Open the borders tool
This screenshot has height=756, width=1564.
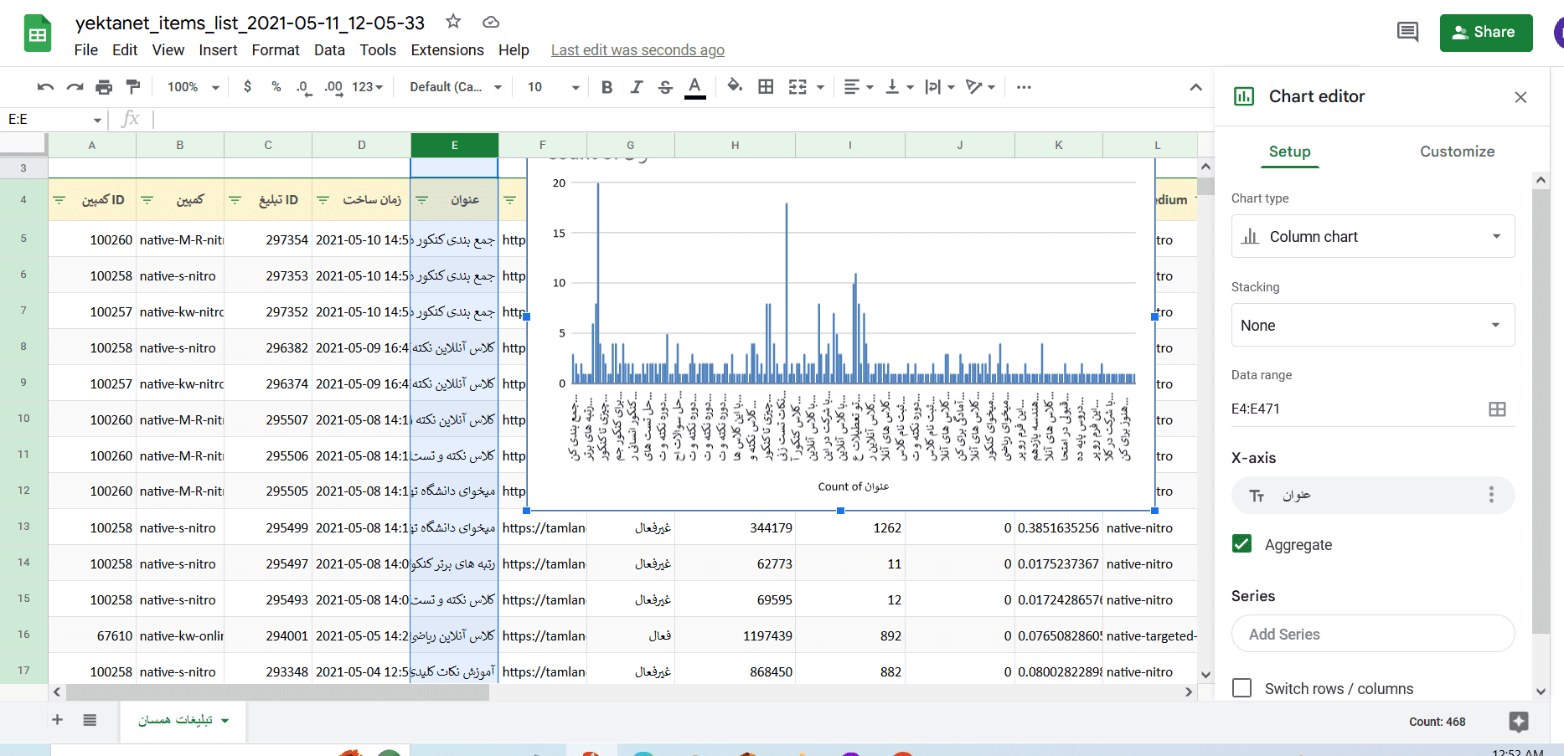click(766, 87)
